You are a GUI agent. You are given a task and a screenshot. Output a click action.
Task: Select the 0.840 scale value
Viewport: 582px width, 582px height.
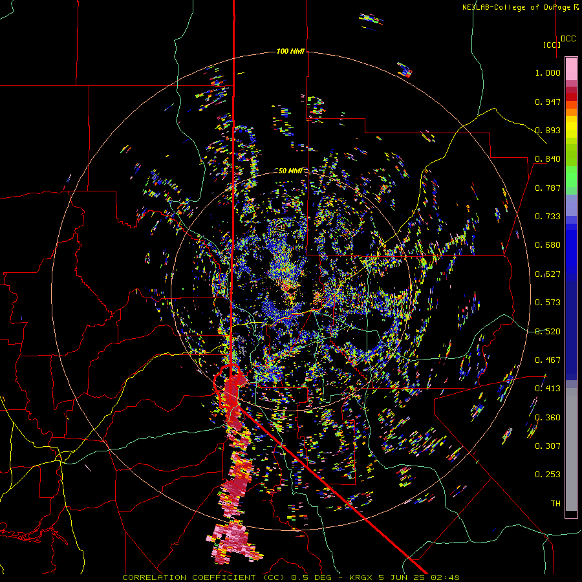click(x=548, y=159)
